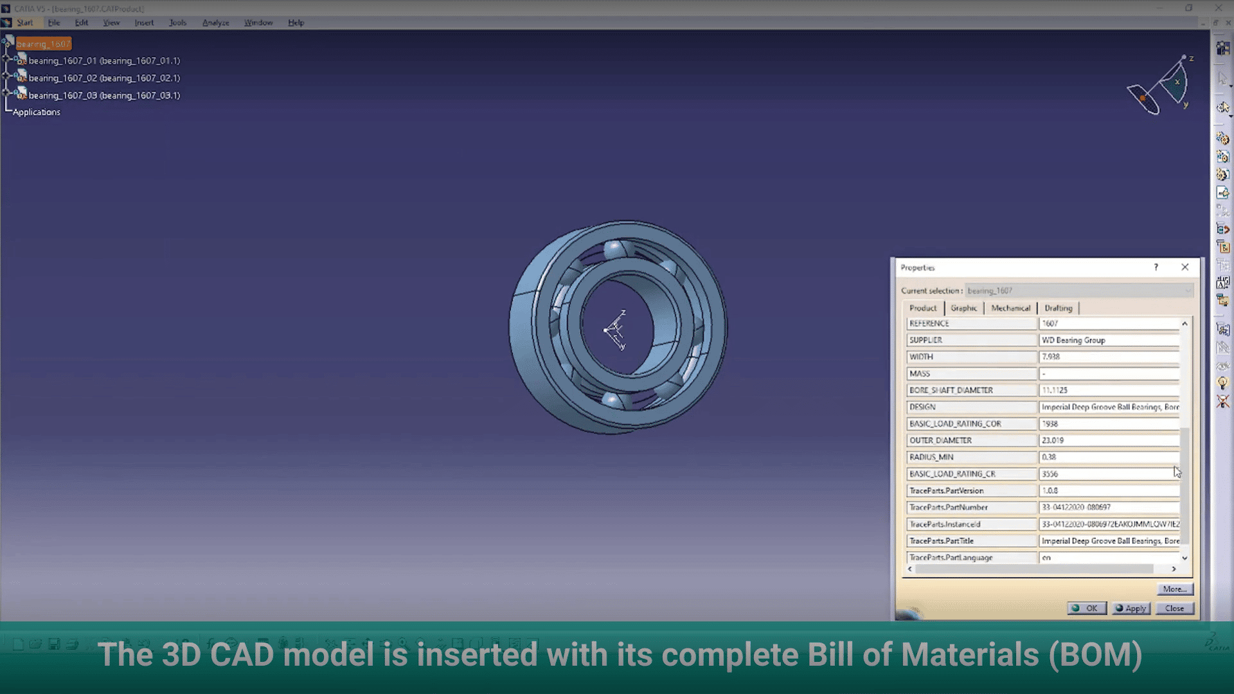Click the properties list scroll-down arrow

coord(1185,558)
